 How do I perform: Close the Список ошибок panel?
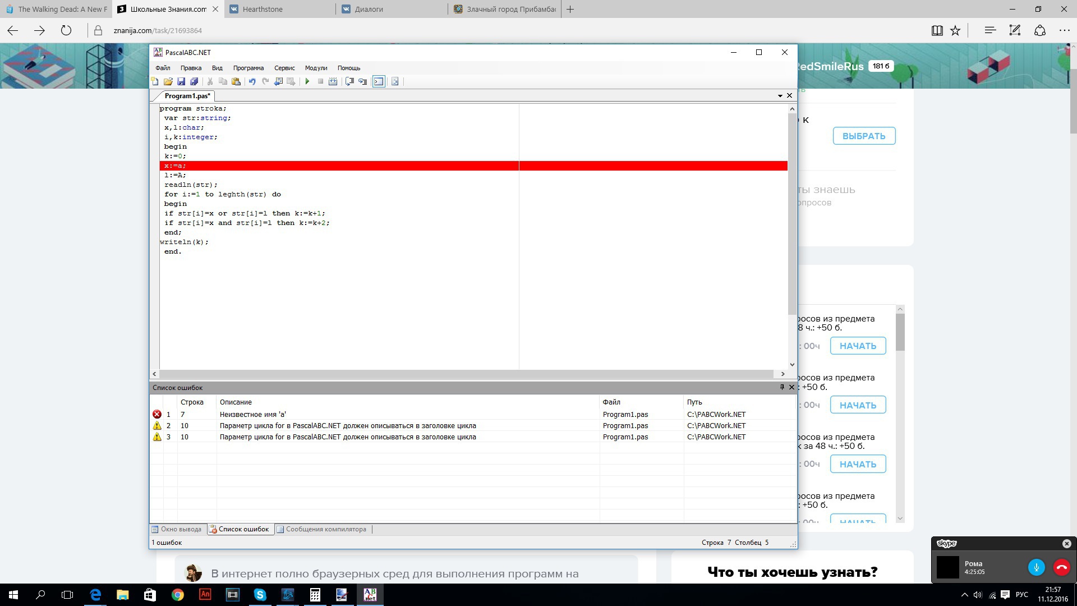(792, 387)
